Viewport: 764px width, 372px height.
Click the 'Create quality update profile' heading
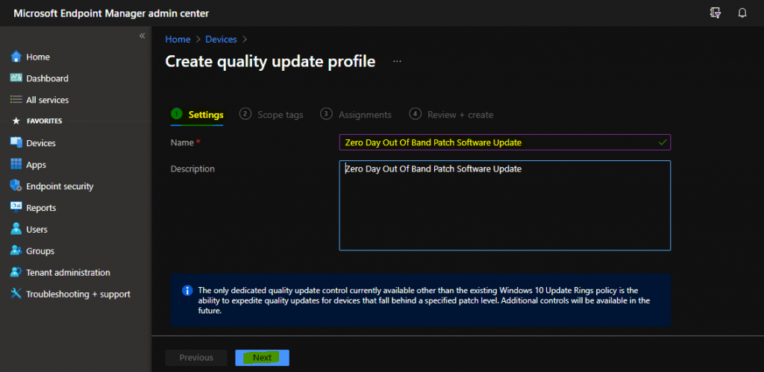pyautogui.click(x=270, y=61)
